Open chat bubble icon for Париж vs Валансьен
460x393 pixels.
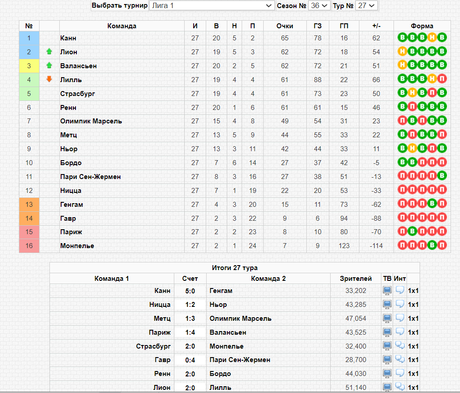click(400, 332)
